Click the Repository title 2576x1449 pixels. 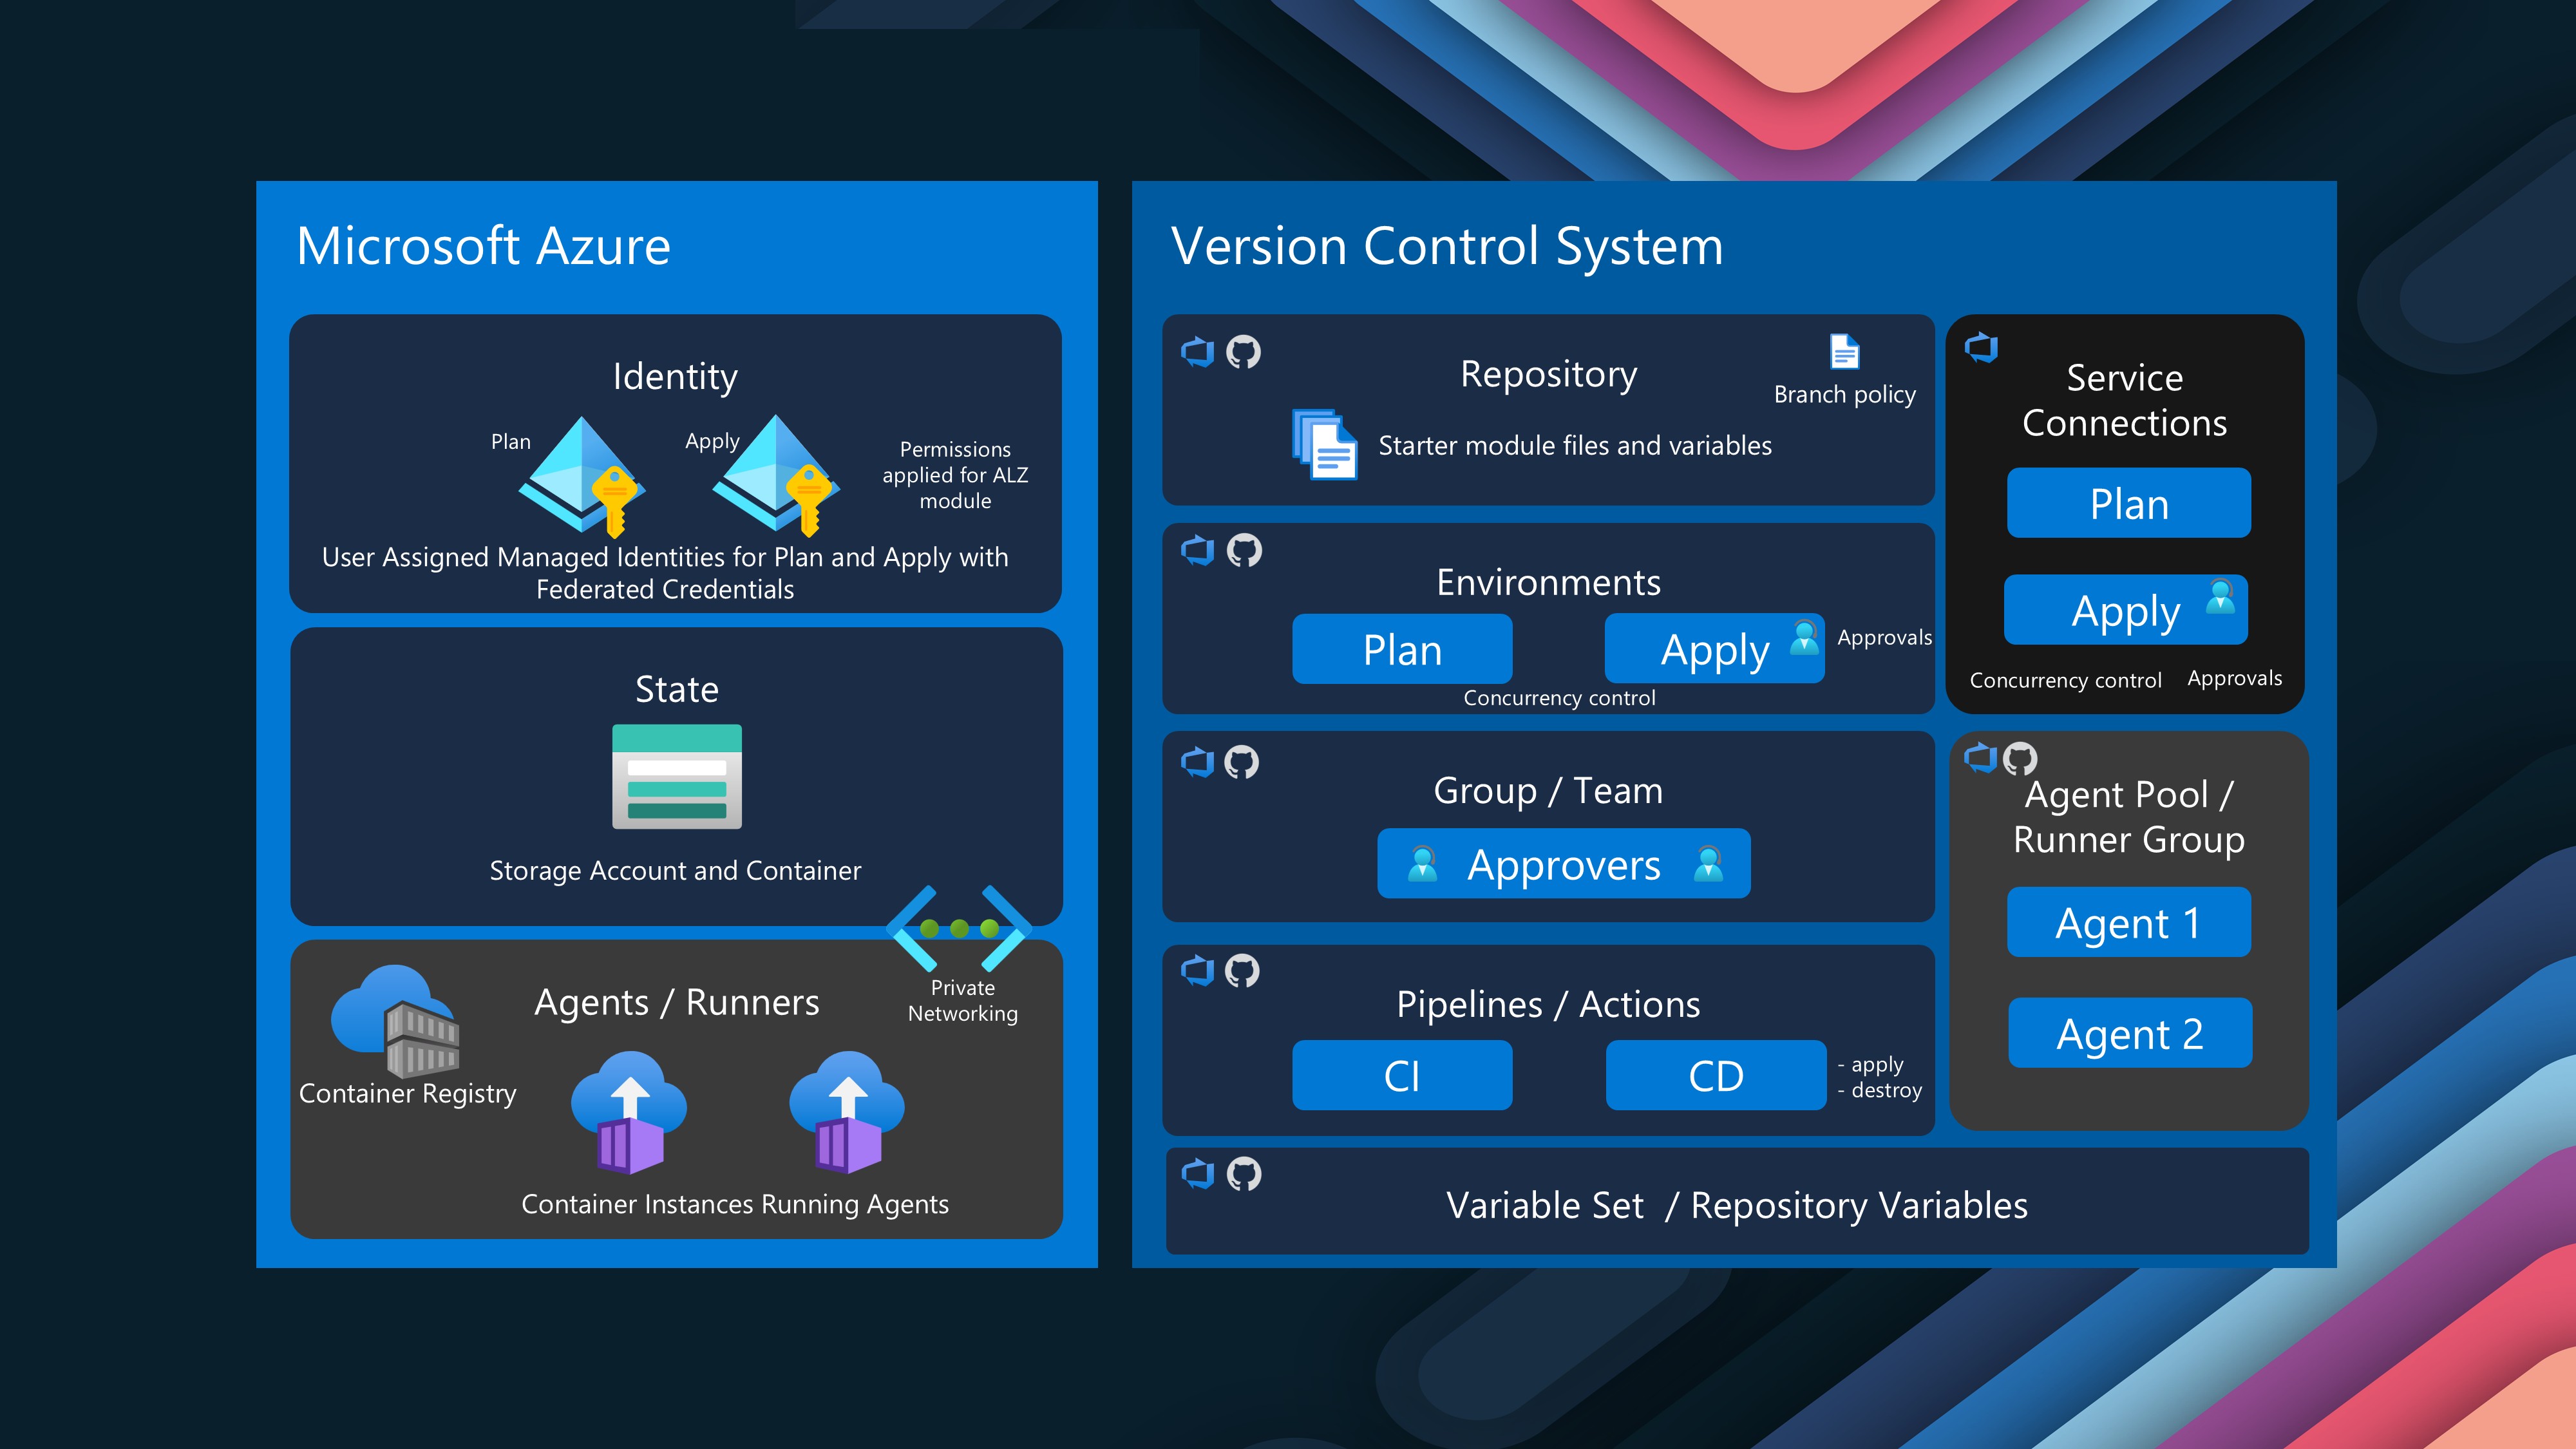coord(1549,374)
